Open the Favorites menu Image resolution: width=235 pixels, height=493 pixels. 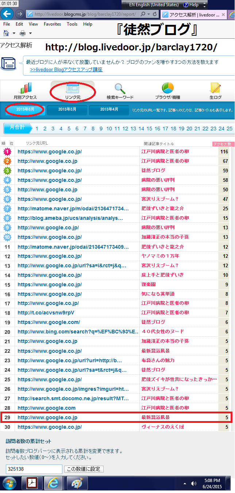(53, 24)
